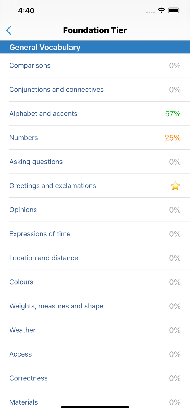Viewport: 190px width, 412px height.
Task: Select the Comparisons topic
Action: pyautogui.click(x=30, y=65)
